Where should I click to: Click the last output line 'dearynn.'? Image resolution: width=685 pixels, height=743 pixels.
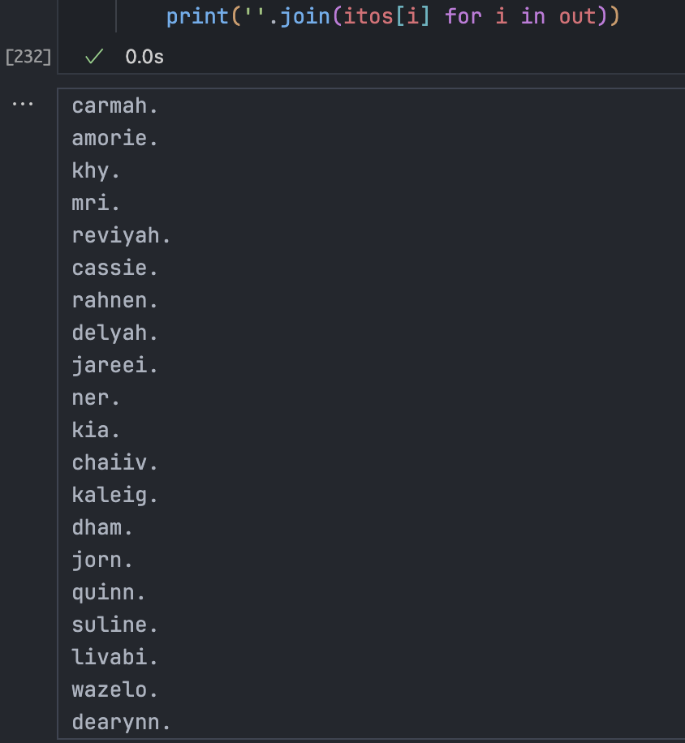121,723
